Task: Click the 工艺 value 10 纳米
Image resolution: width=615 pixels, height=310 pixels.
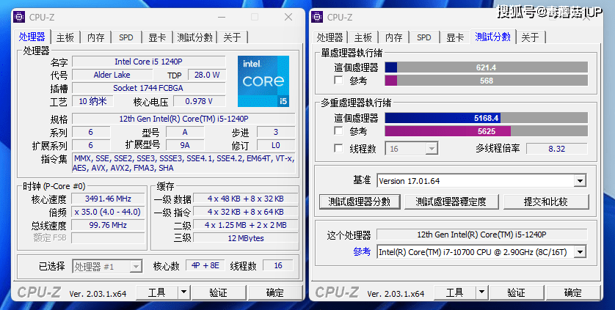Action: (92, 101)
